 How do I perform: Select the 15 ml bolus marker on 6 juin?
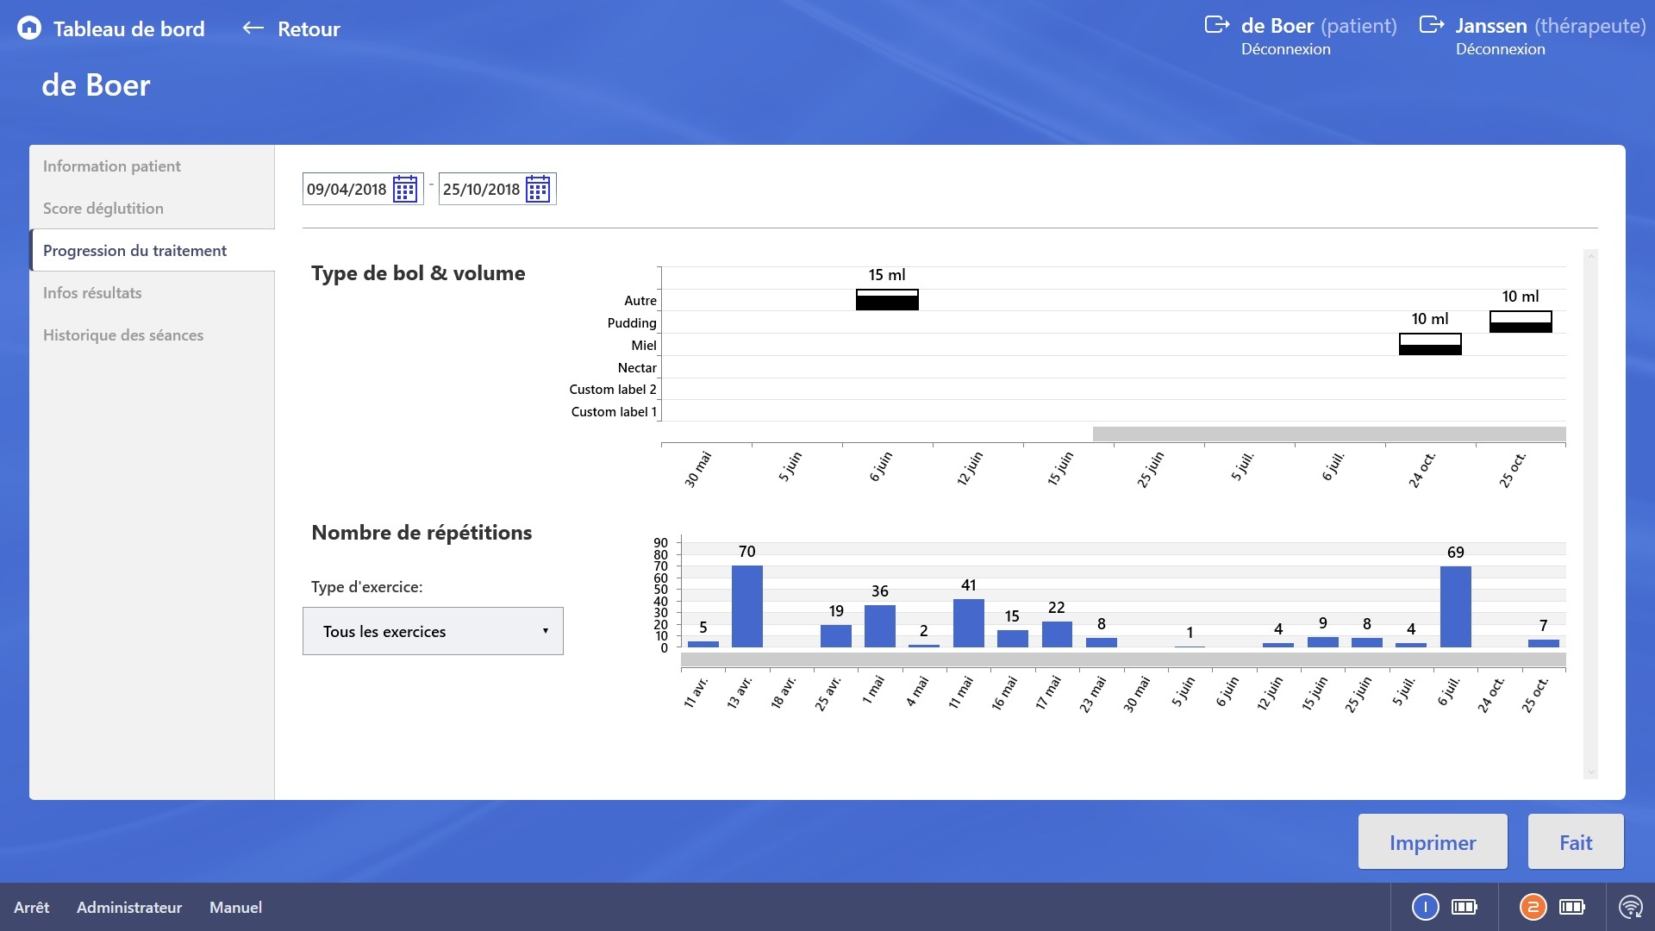pyautogui.click(x=887, y=299)
